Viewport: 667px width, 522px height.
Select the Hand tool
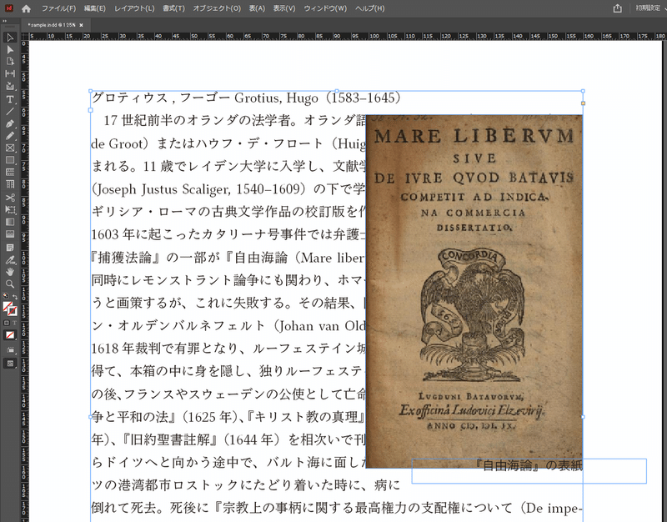coord(10,272)
